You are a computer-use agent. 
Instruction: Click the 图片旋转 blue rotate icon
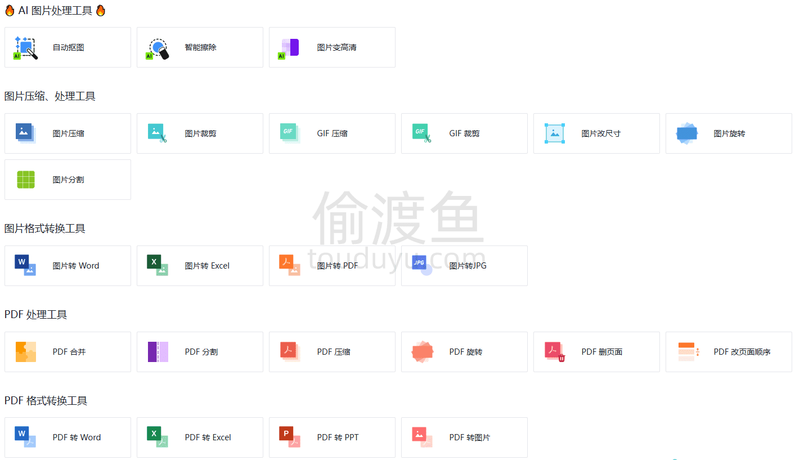[x=686, y=133]
